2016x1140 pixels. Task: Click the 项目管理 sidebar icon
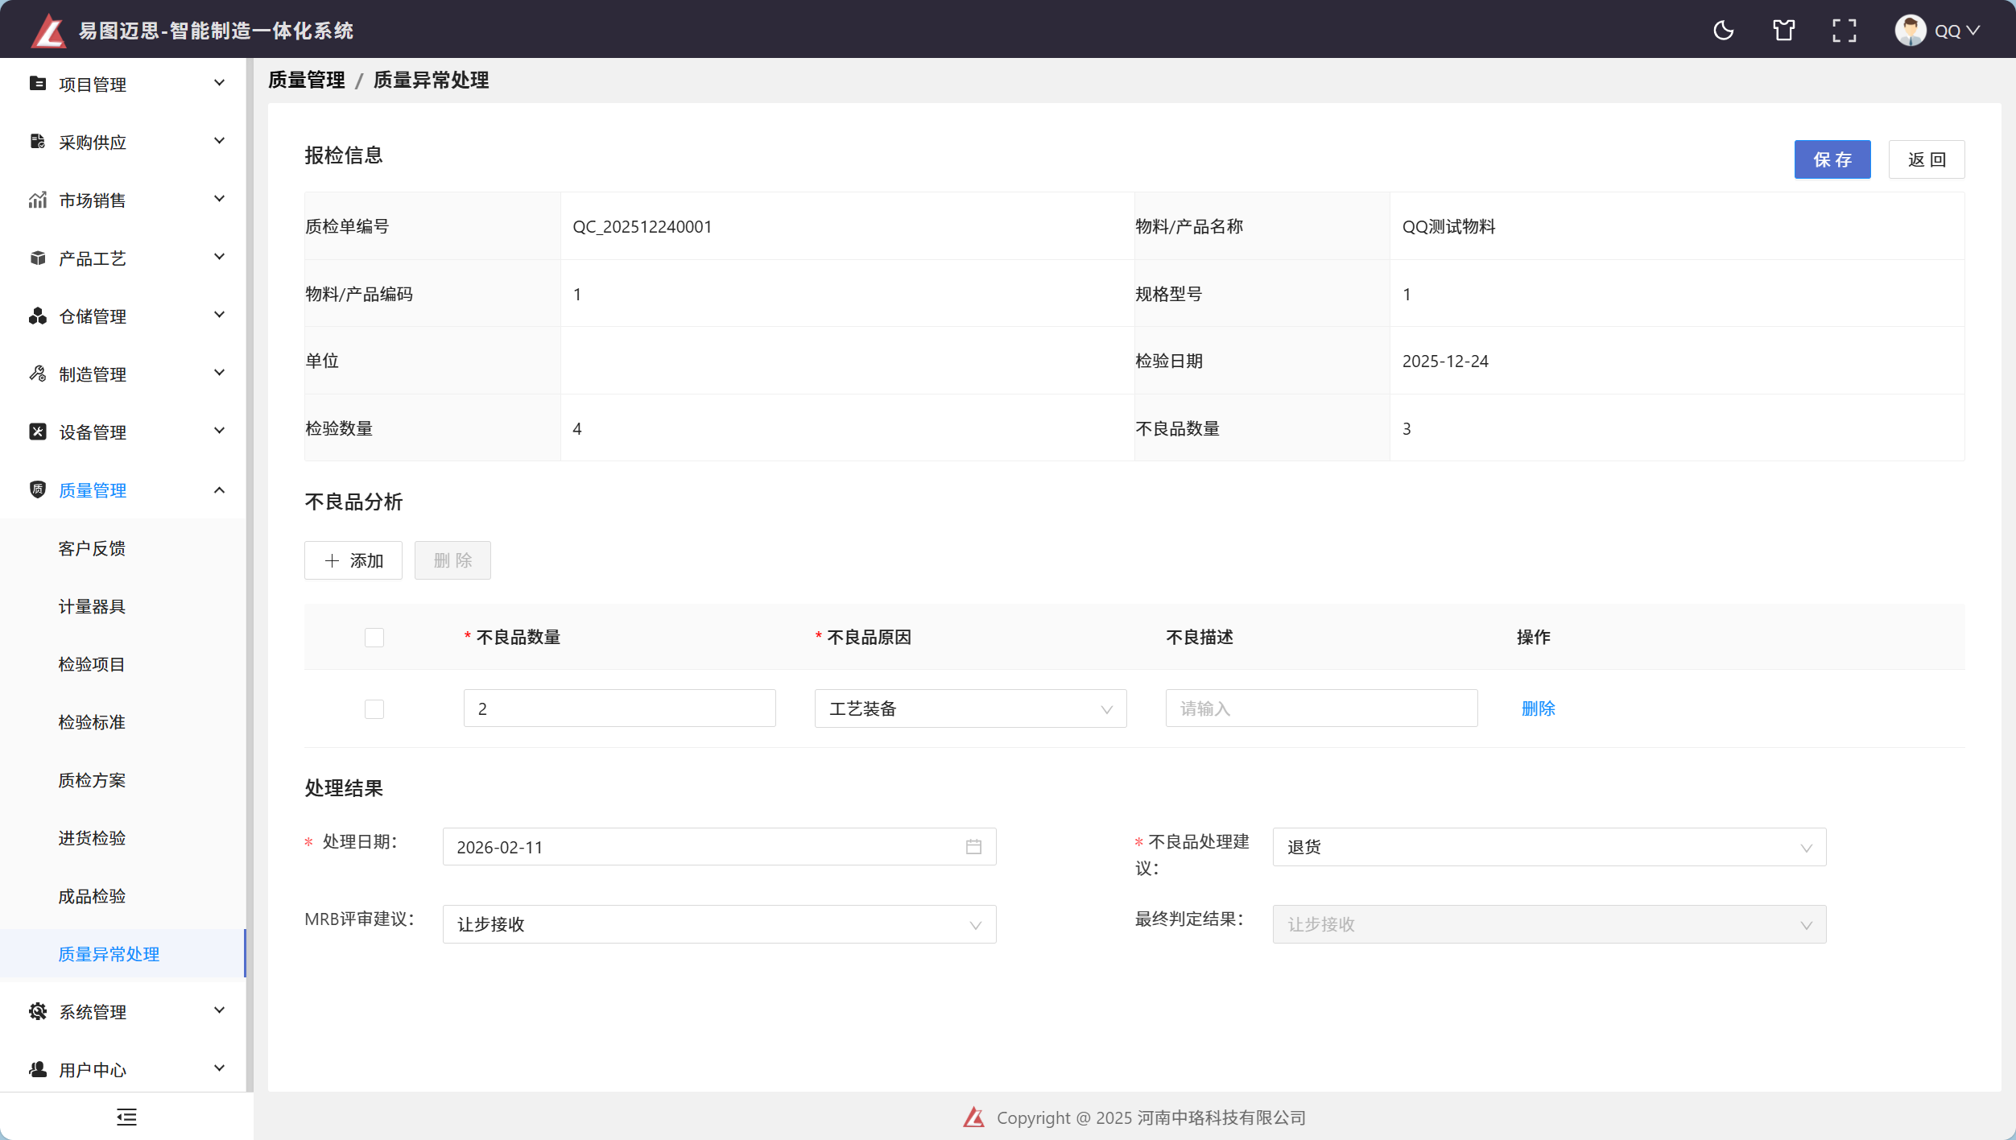click(37, 84)
